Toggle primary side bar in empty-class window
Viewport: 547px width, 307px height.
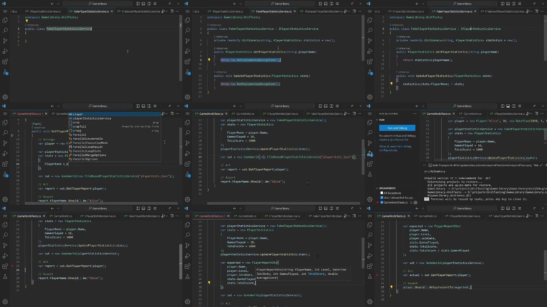[138, 4]
